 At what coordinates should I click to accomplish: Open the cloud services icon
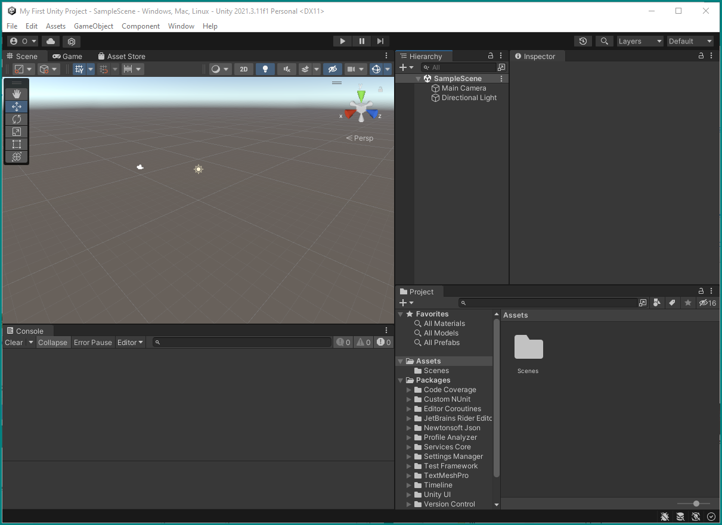51,41
